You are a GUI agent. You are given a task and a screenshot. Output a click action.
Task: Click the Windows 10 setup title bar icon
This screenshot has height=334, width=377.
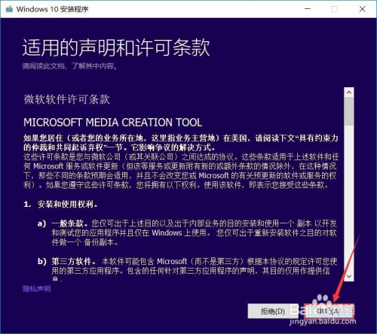coord(9,9)
